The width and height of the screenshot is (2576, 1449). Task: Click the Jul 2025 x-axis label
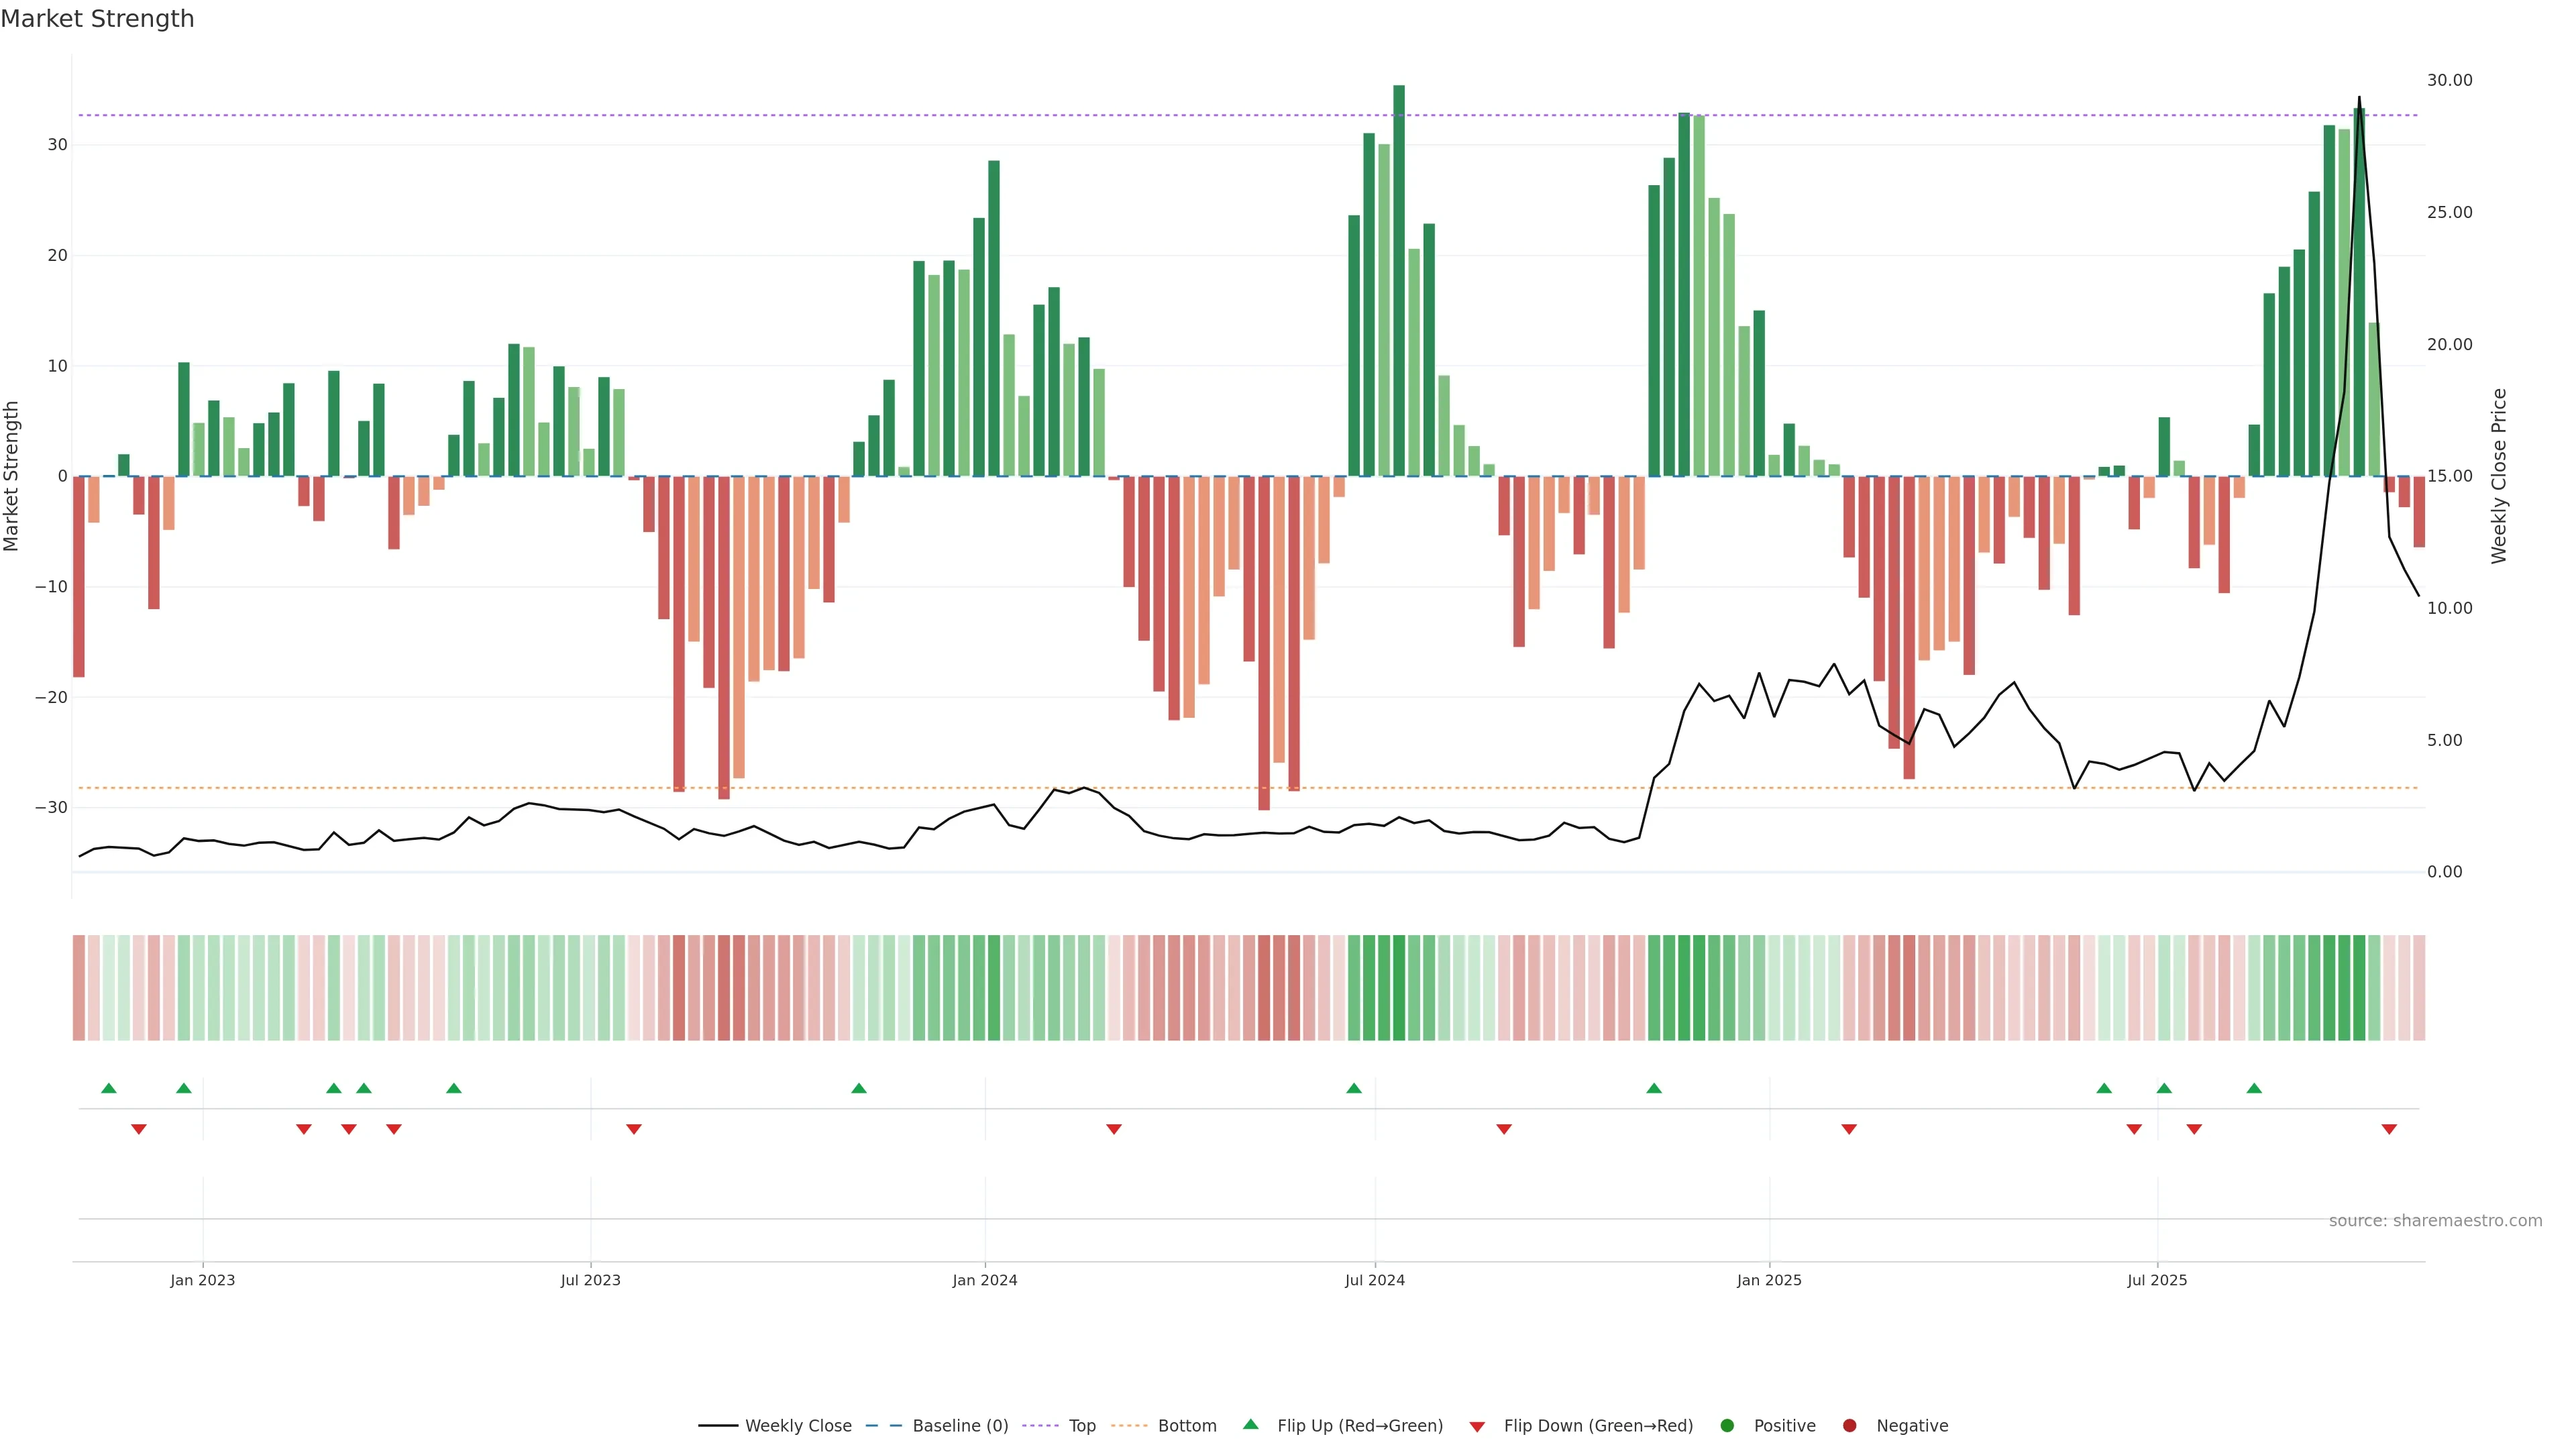[x=2157, y=1280]
